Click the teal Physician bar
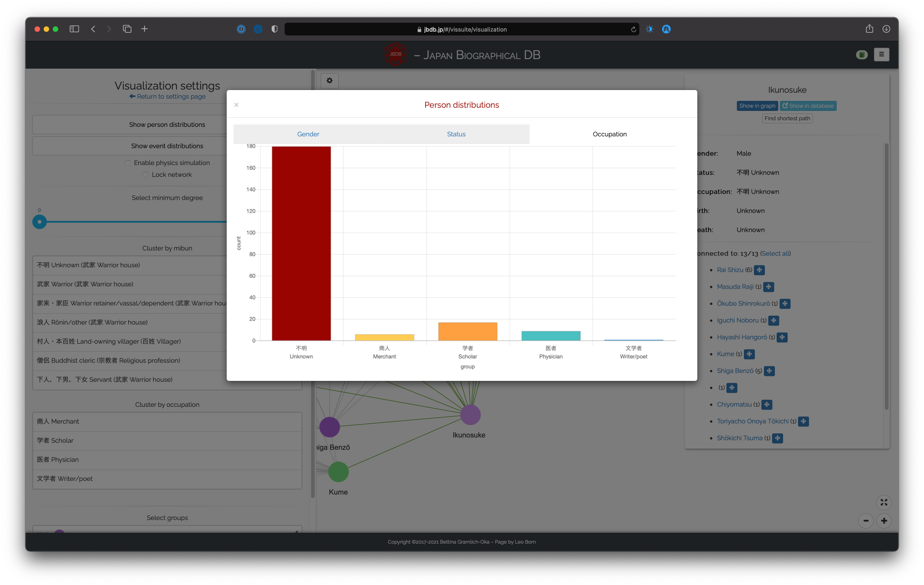This screenshot has height=585, width=924. pyautogui.click(x=551, y=336)
